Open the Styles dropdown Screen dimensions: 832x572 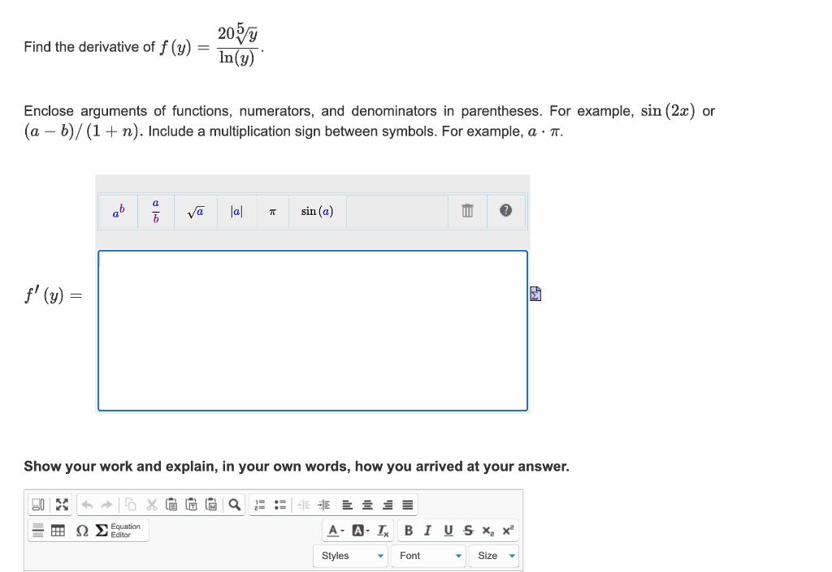349,555
